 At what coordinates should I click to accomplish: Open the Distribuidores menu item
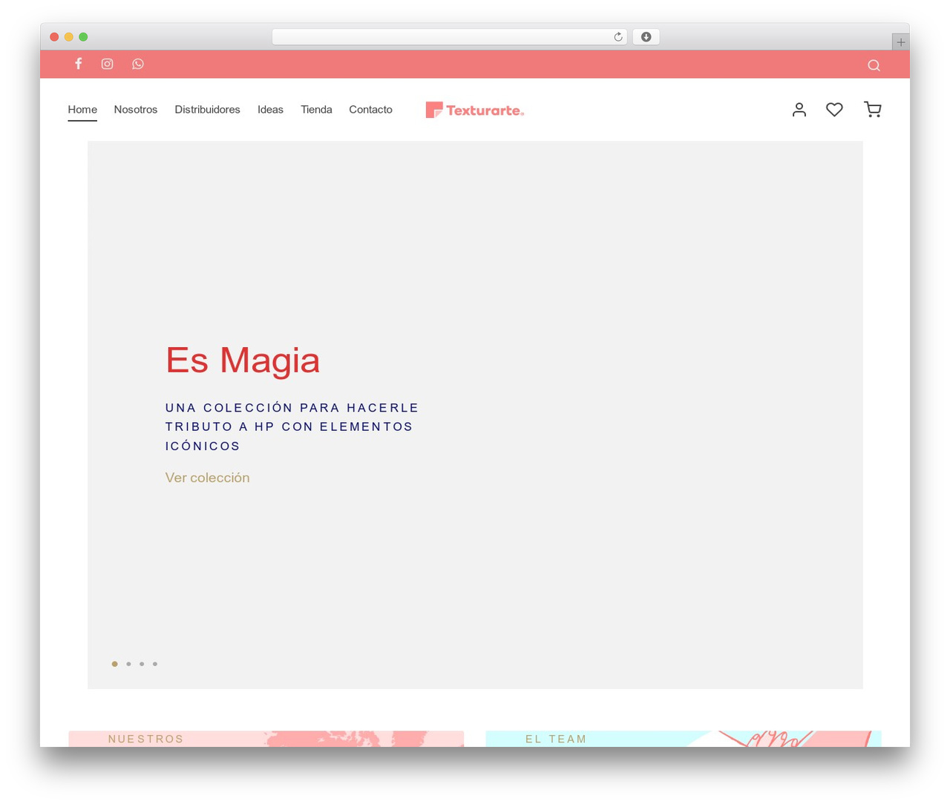tap(207, 110)
